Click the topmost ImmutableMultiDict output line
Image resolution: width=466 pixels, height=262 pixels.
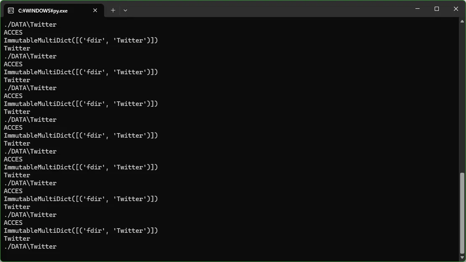point(81,40)
